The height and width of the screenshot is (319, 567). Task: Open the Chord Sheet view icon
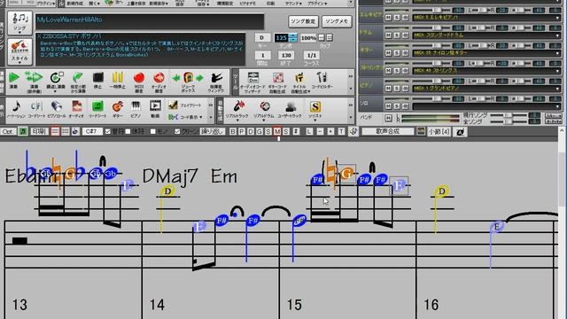coord(36,106)
